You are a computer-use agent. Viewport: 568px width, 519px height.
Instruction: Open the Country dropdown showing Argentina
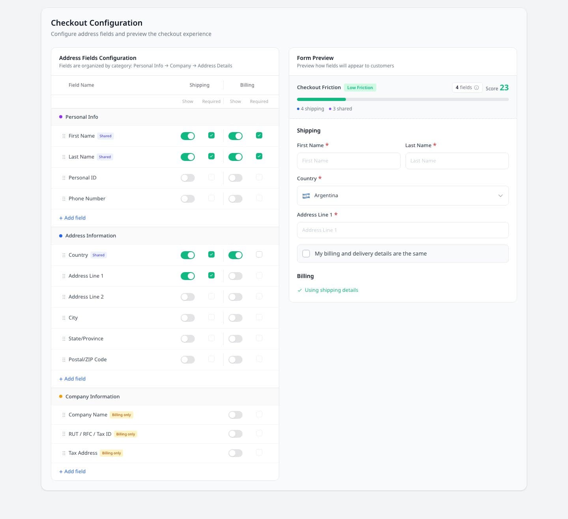pyautogui.click(x=403, y=196)
